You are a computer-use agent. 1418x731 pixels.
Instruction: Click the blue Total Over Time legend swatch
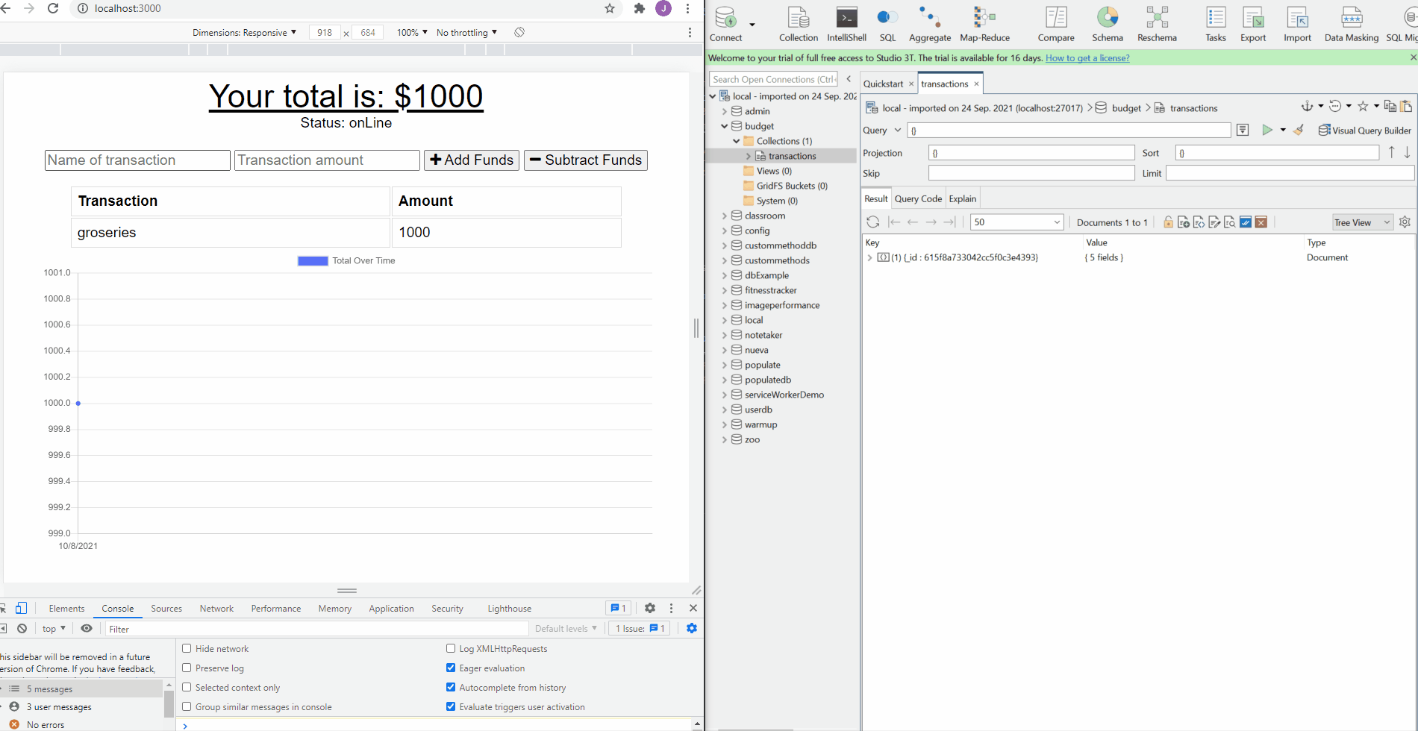click(312, 260)
